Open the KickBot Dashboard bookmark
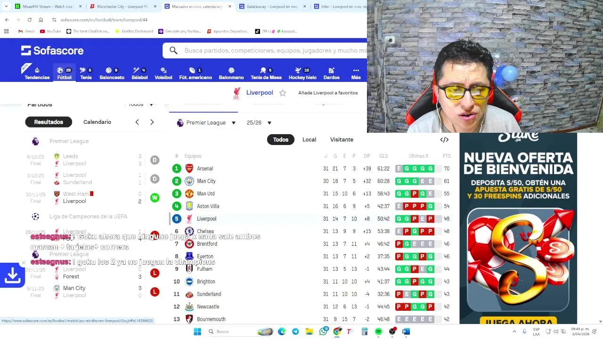Screen dimensions: 603x339 point(134,31)
